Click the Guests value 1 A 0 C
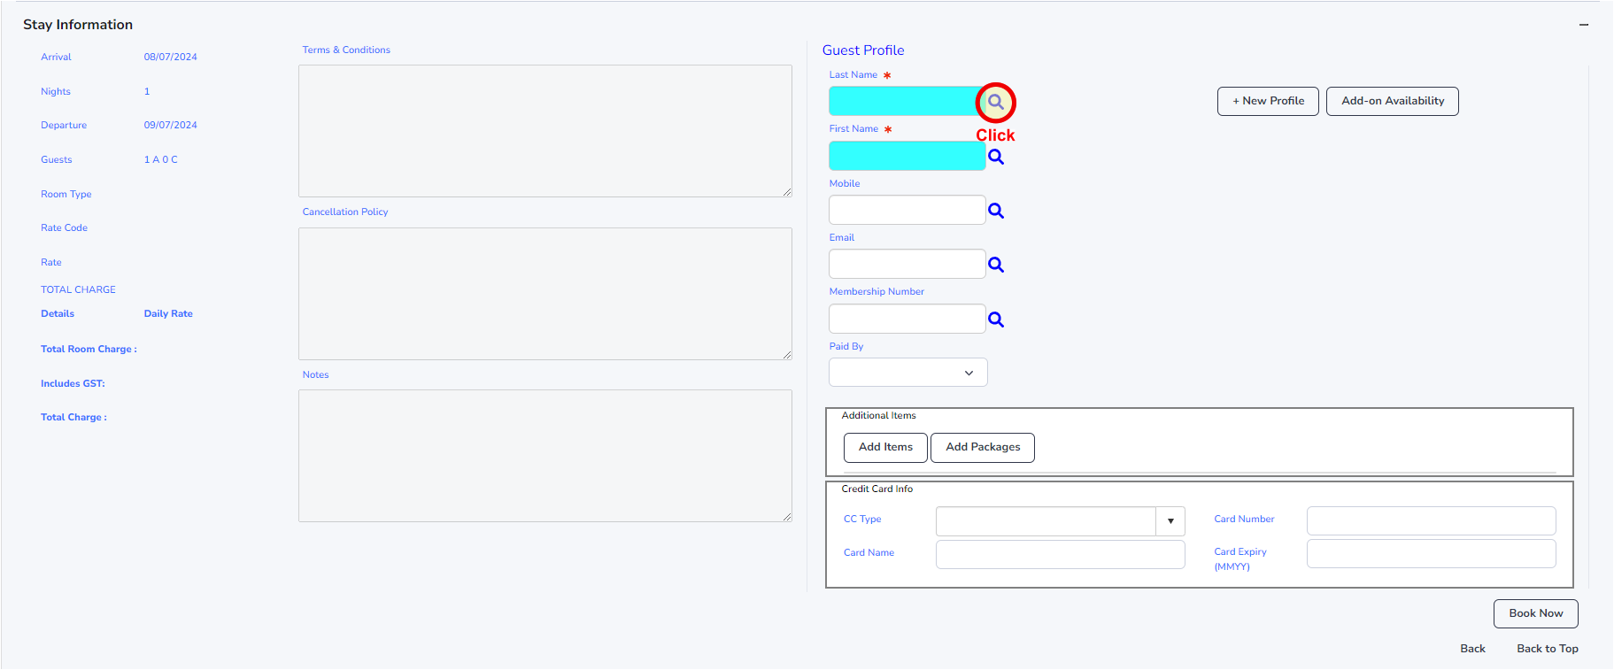 pyautogui.click(x=161, y=159)
